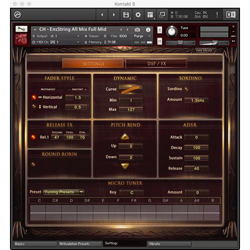Open Kontakt options gear icon
The image size is (250, 250).
[138, 15]
